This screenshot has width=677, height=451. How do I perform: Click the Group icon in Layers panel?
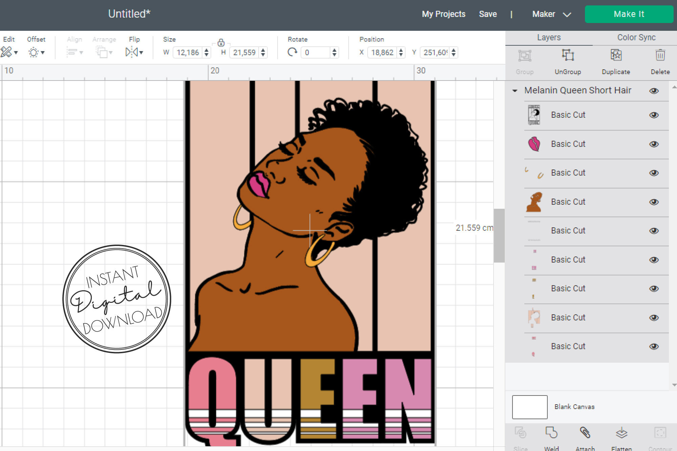coord(525,55)
